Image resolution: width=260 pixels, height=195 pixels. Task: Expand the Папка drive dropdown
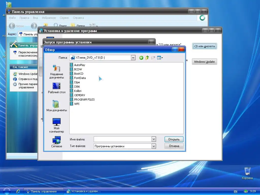tap(133, 58)
